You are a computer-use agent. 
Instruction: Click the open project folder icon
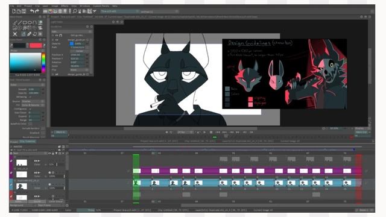(19, 11)
